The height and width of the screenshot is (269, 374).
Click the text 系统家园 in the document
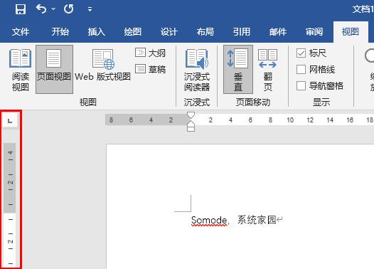coord(257,220)
